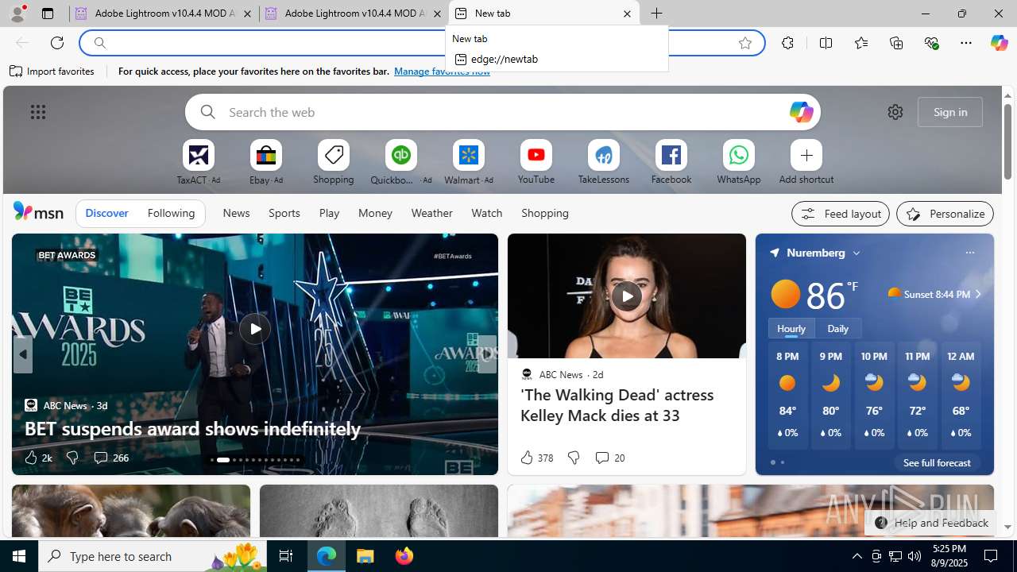Dislike the Walking Dead actress story

(573, 458)
